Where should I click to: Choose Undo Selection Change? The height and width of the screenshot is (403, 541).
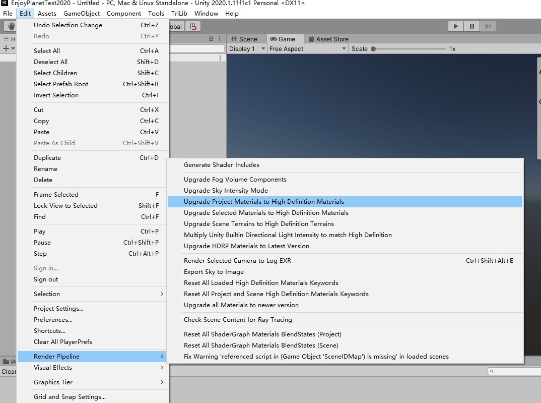(x=93, y=25)
